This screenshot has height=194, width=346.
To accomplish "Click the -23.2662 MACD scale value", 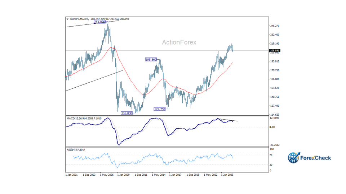I will [x=274, y=145].
